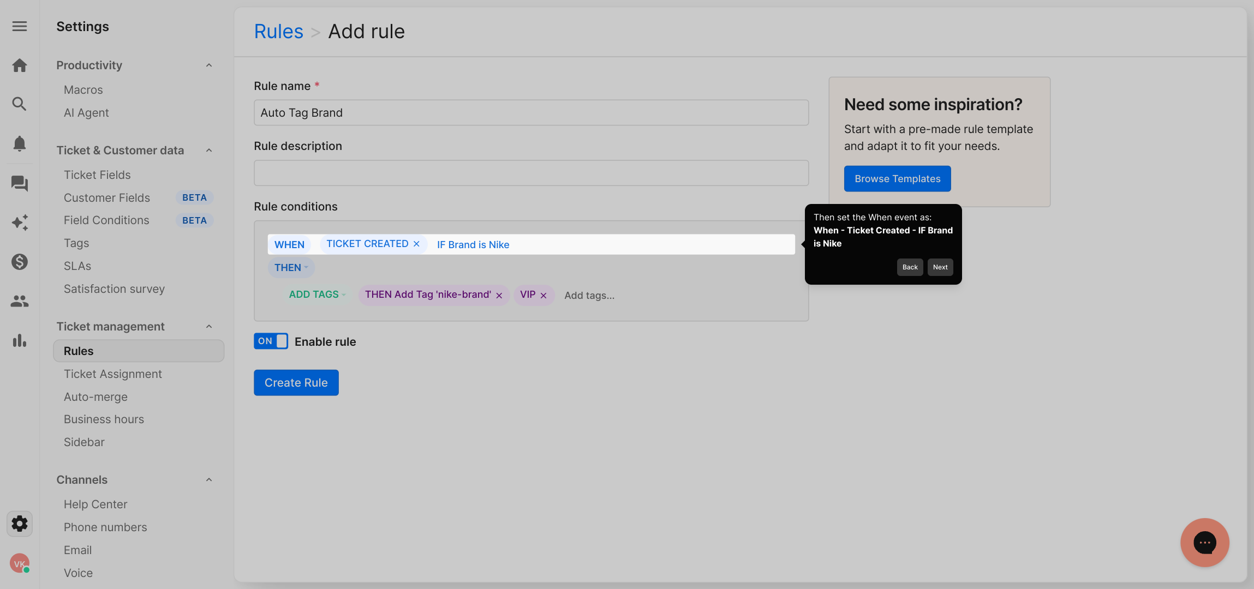Open Auto-merge settings
This screenshot has height=589, width=1254.
click(95, 397)
